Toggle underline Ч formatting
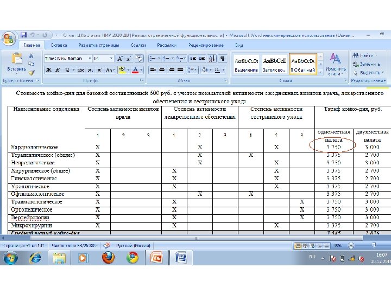 67,70
